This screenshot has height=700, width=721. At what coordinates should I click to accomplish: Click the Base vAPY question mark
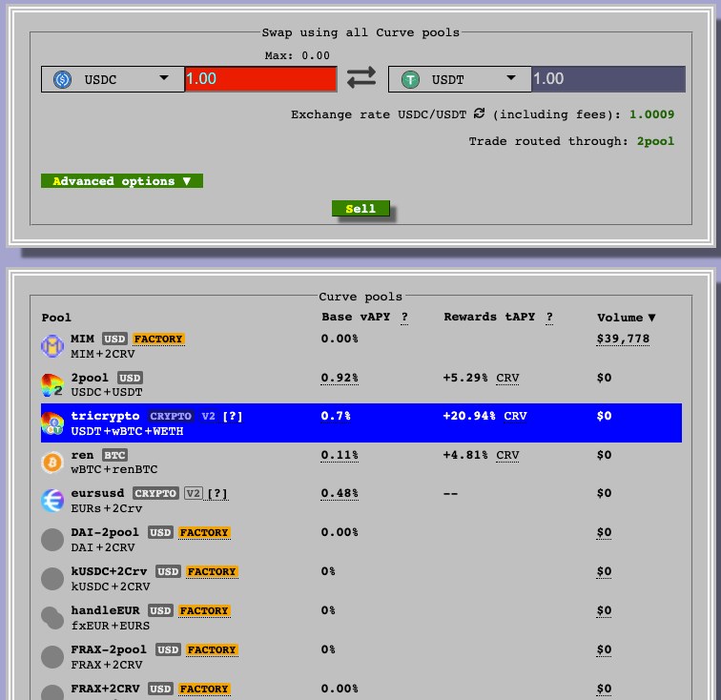404,317
